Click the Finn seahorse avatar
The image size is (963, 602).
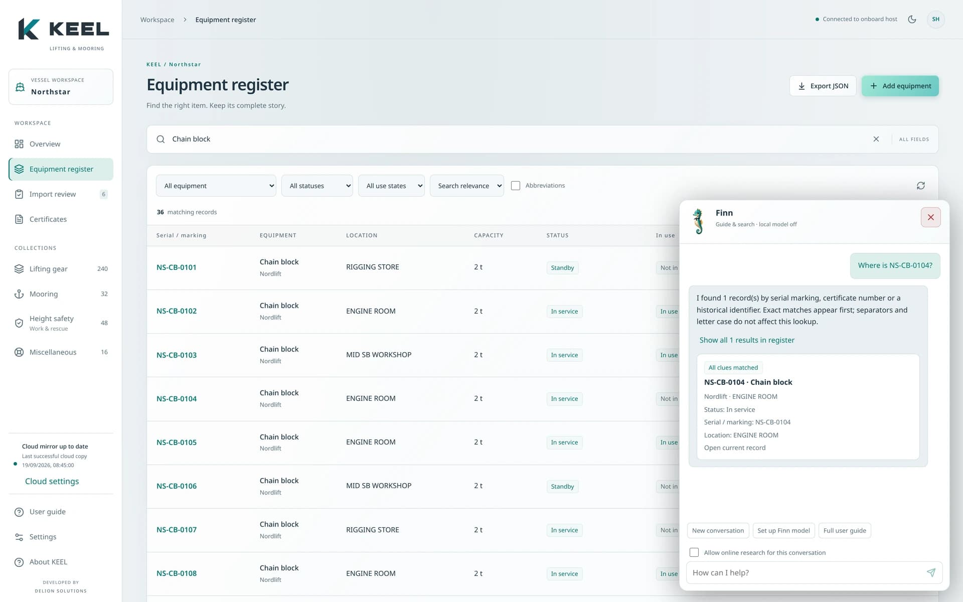[698, 221]
